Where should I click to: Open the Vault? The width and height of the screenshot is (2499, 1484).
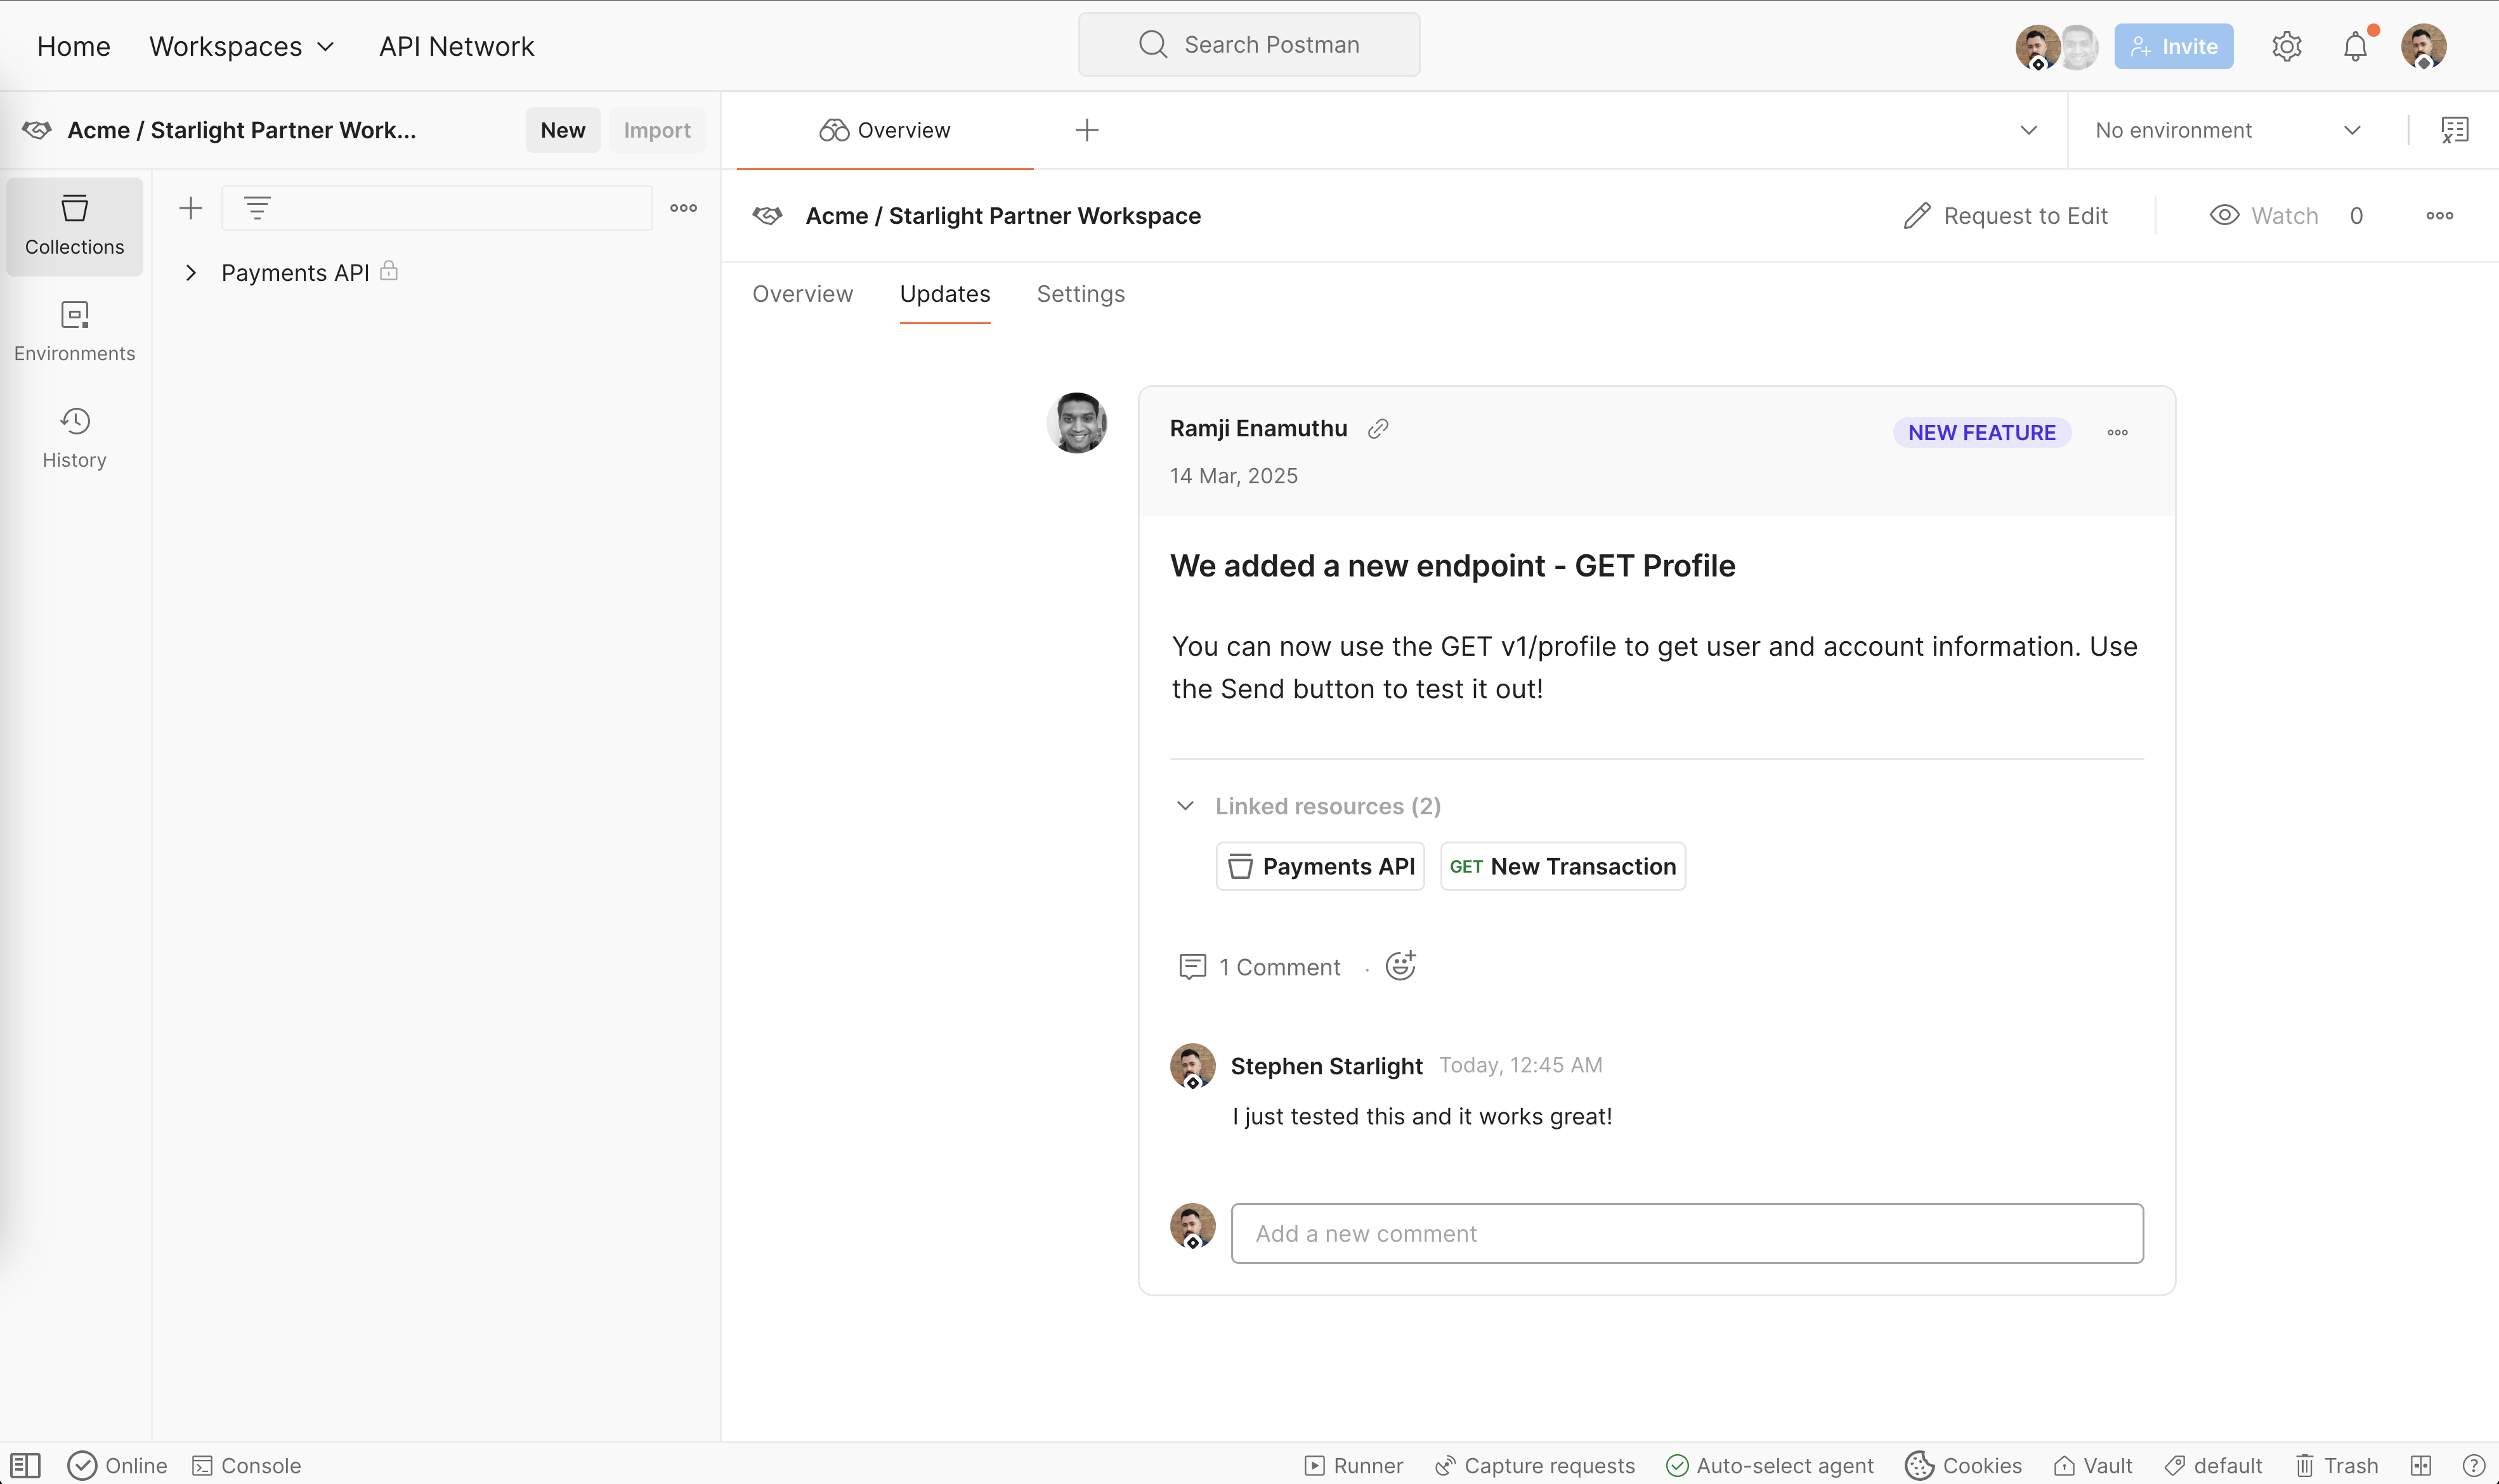click(2093, 1465)
